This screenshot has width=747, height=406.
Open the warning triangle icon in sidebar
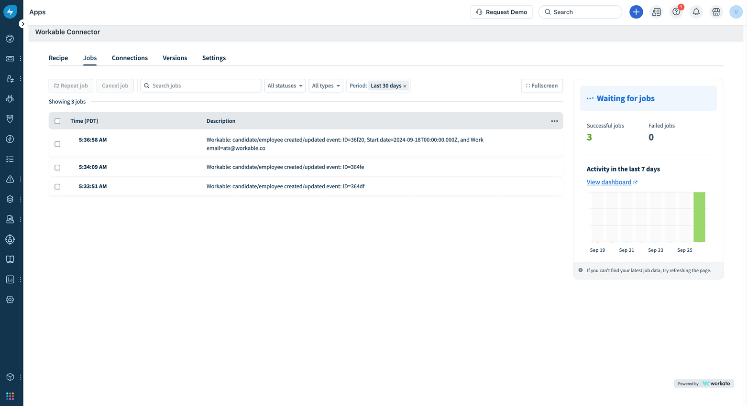click(10, 179)
